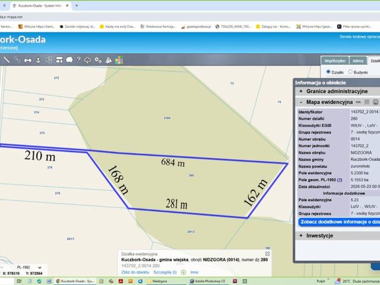
Task: Click the speech bubble comment icon
Action: (x=69, y=60)
